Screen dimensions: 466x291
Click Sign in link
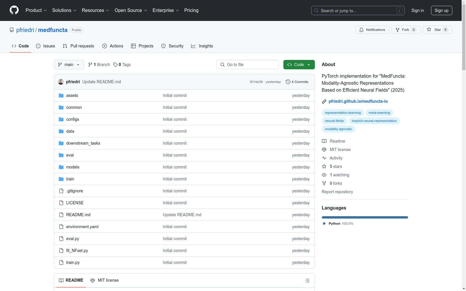point(418,10)
